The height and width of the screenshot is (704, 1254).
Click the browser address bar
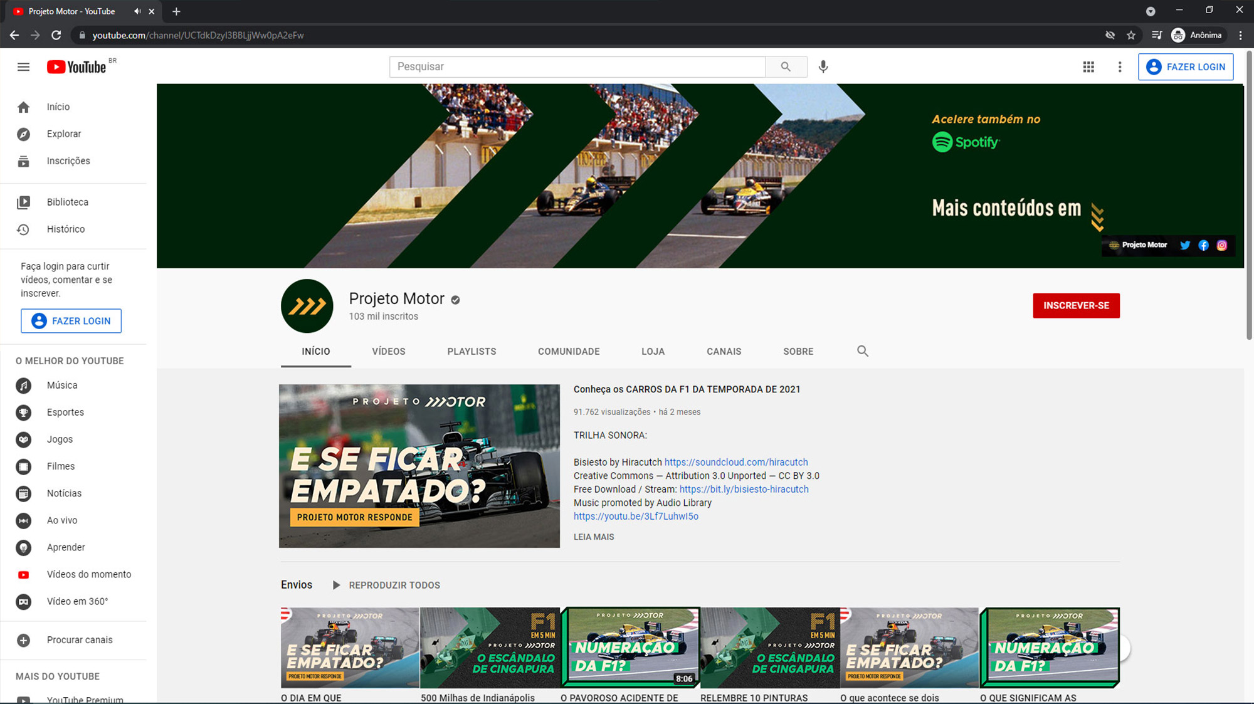(x=589, y=35)
